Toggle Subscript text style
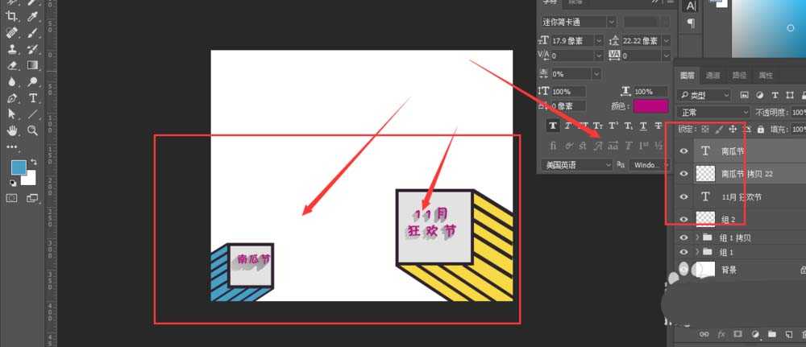The width and height of the screenshot is (806, 347). (628, 126)
